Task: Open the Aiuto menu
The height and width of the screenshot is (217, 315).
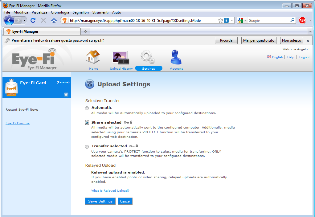Action: [117, 12]
